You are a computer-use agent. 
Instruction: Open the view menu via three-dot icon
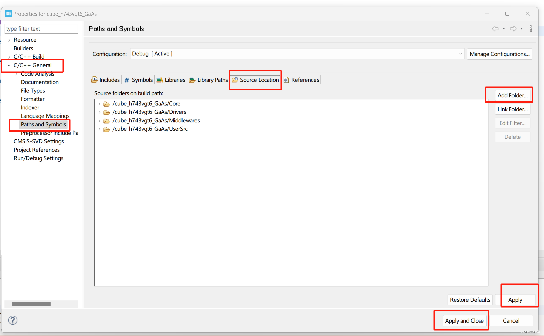coord(531,28)
